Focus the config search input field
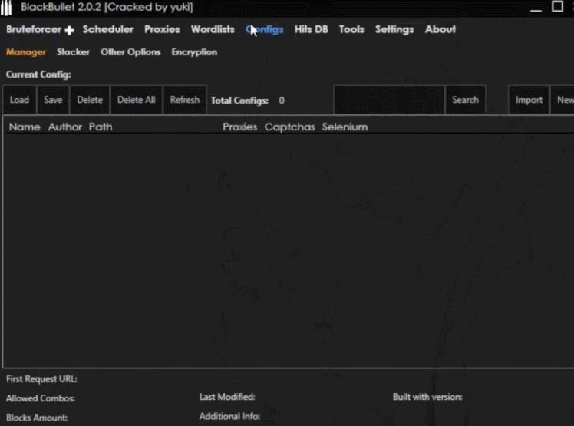The width and height of the screenshot is (574, 426). click(390, 100)
